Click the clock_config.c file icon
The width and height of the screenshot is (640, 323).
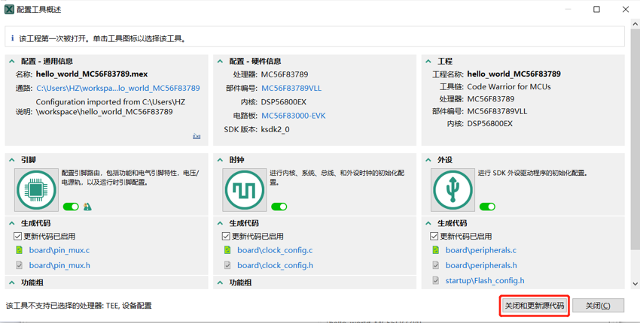[x=227, y=250]
